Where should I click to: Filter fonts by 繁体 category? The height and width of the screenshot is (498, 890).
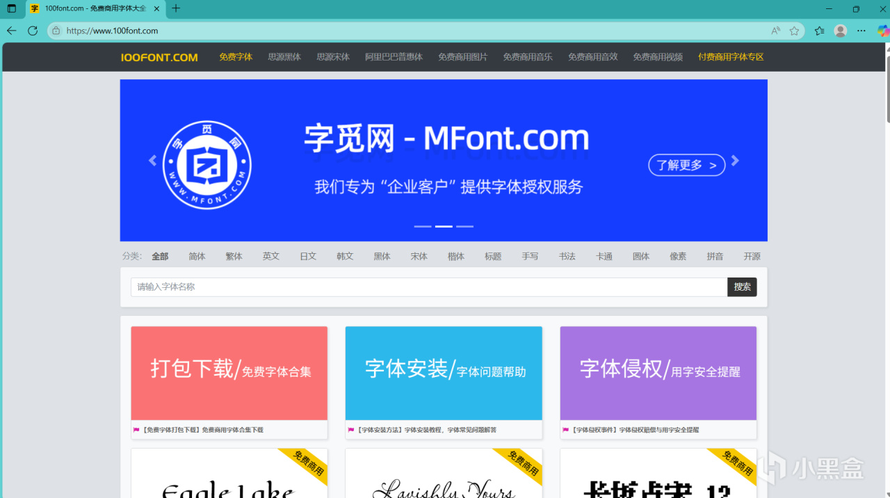coord(234,256)
